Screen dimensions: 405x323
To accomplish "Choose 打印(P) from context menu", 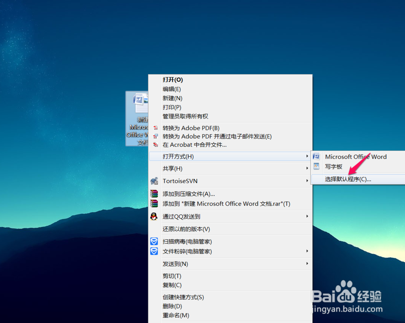I will (230, 107).
